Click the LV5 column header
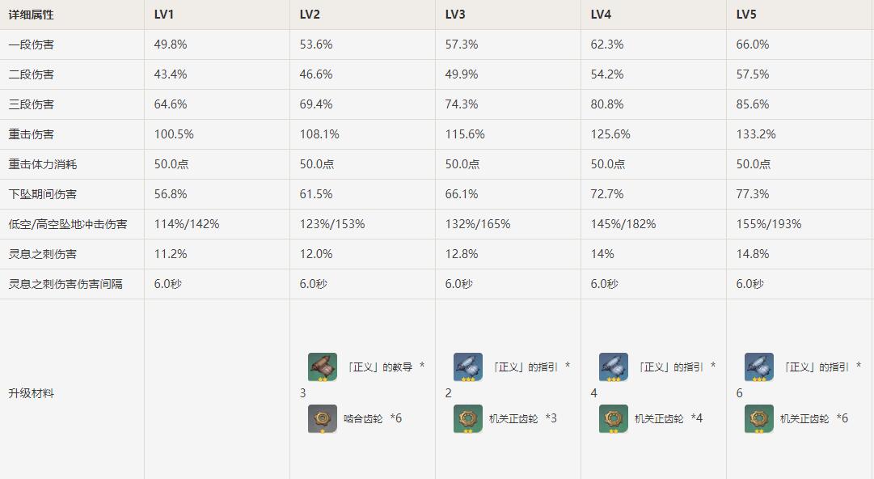 pos(746,15)
